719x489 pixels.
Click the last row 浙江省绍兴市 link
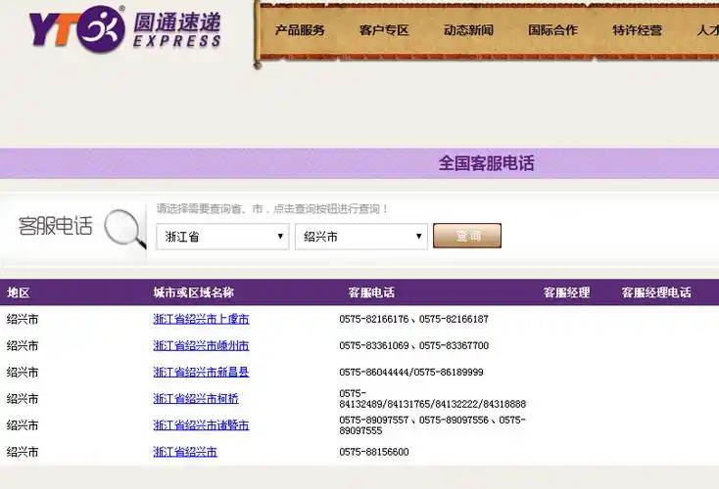pyautogui.click(x=185, y=452)
